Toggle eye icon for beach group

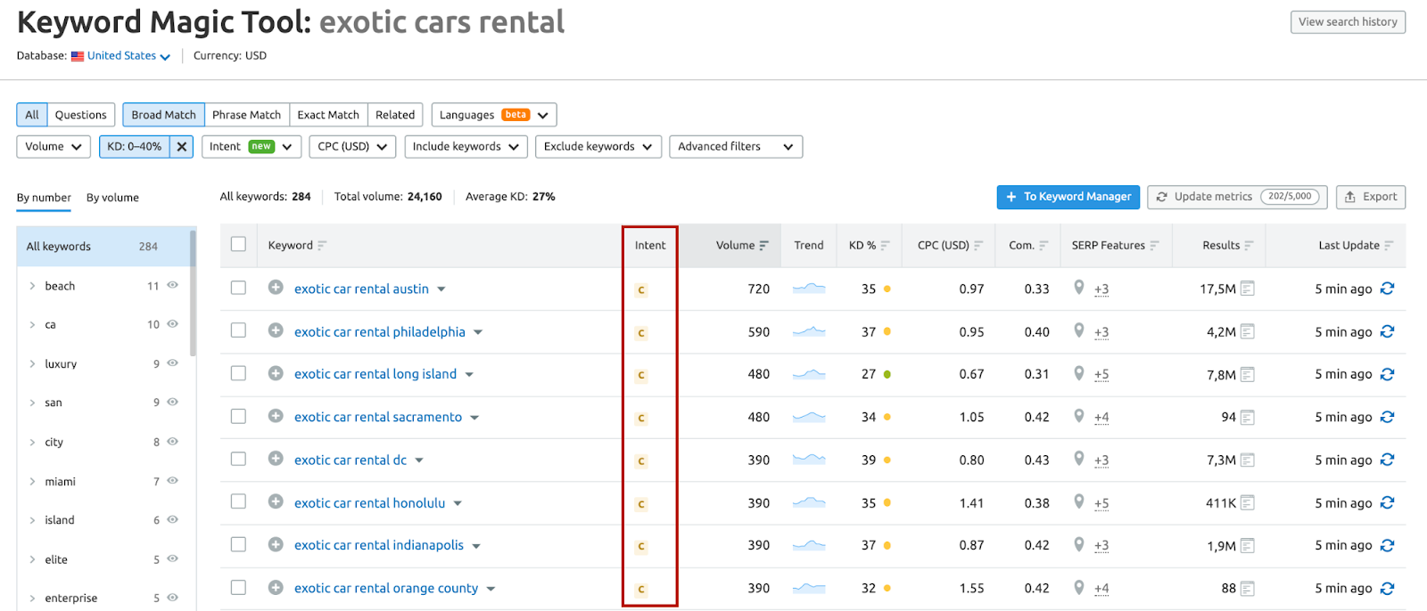click(x=173, y=286)
